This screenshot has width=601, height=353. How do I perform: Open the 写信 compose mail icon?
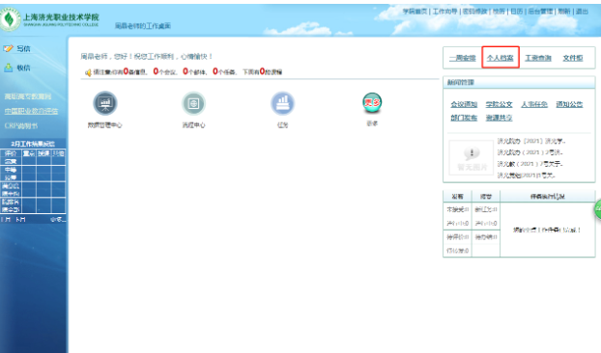tap(9, 48)
